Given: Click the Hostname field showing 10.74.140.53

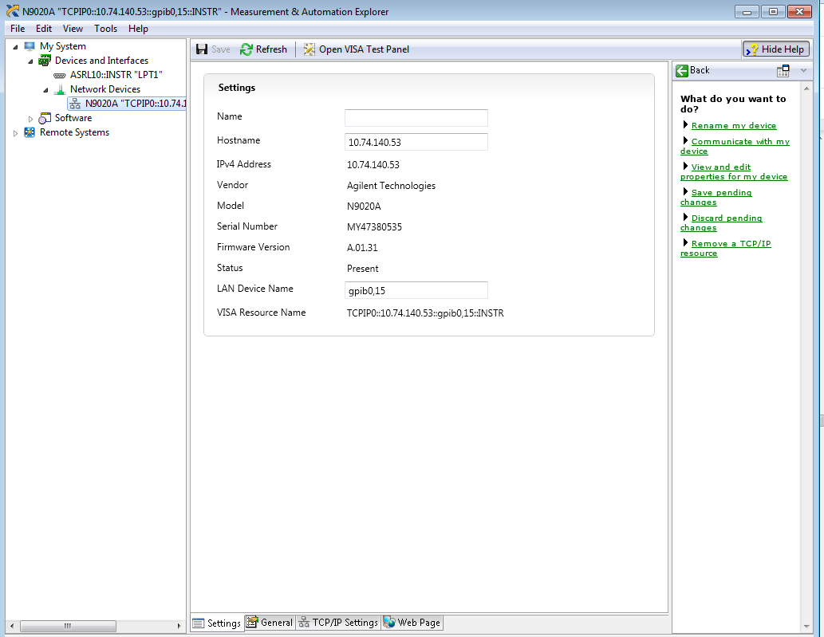Looking at the screenshot, I should click(x=416, y=142).
